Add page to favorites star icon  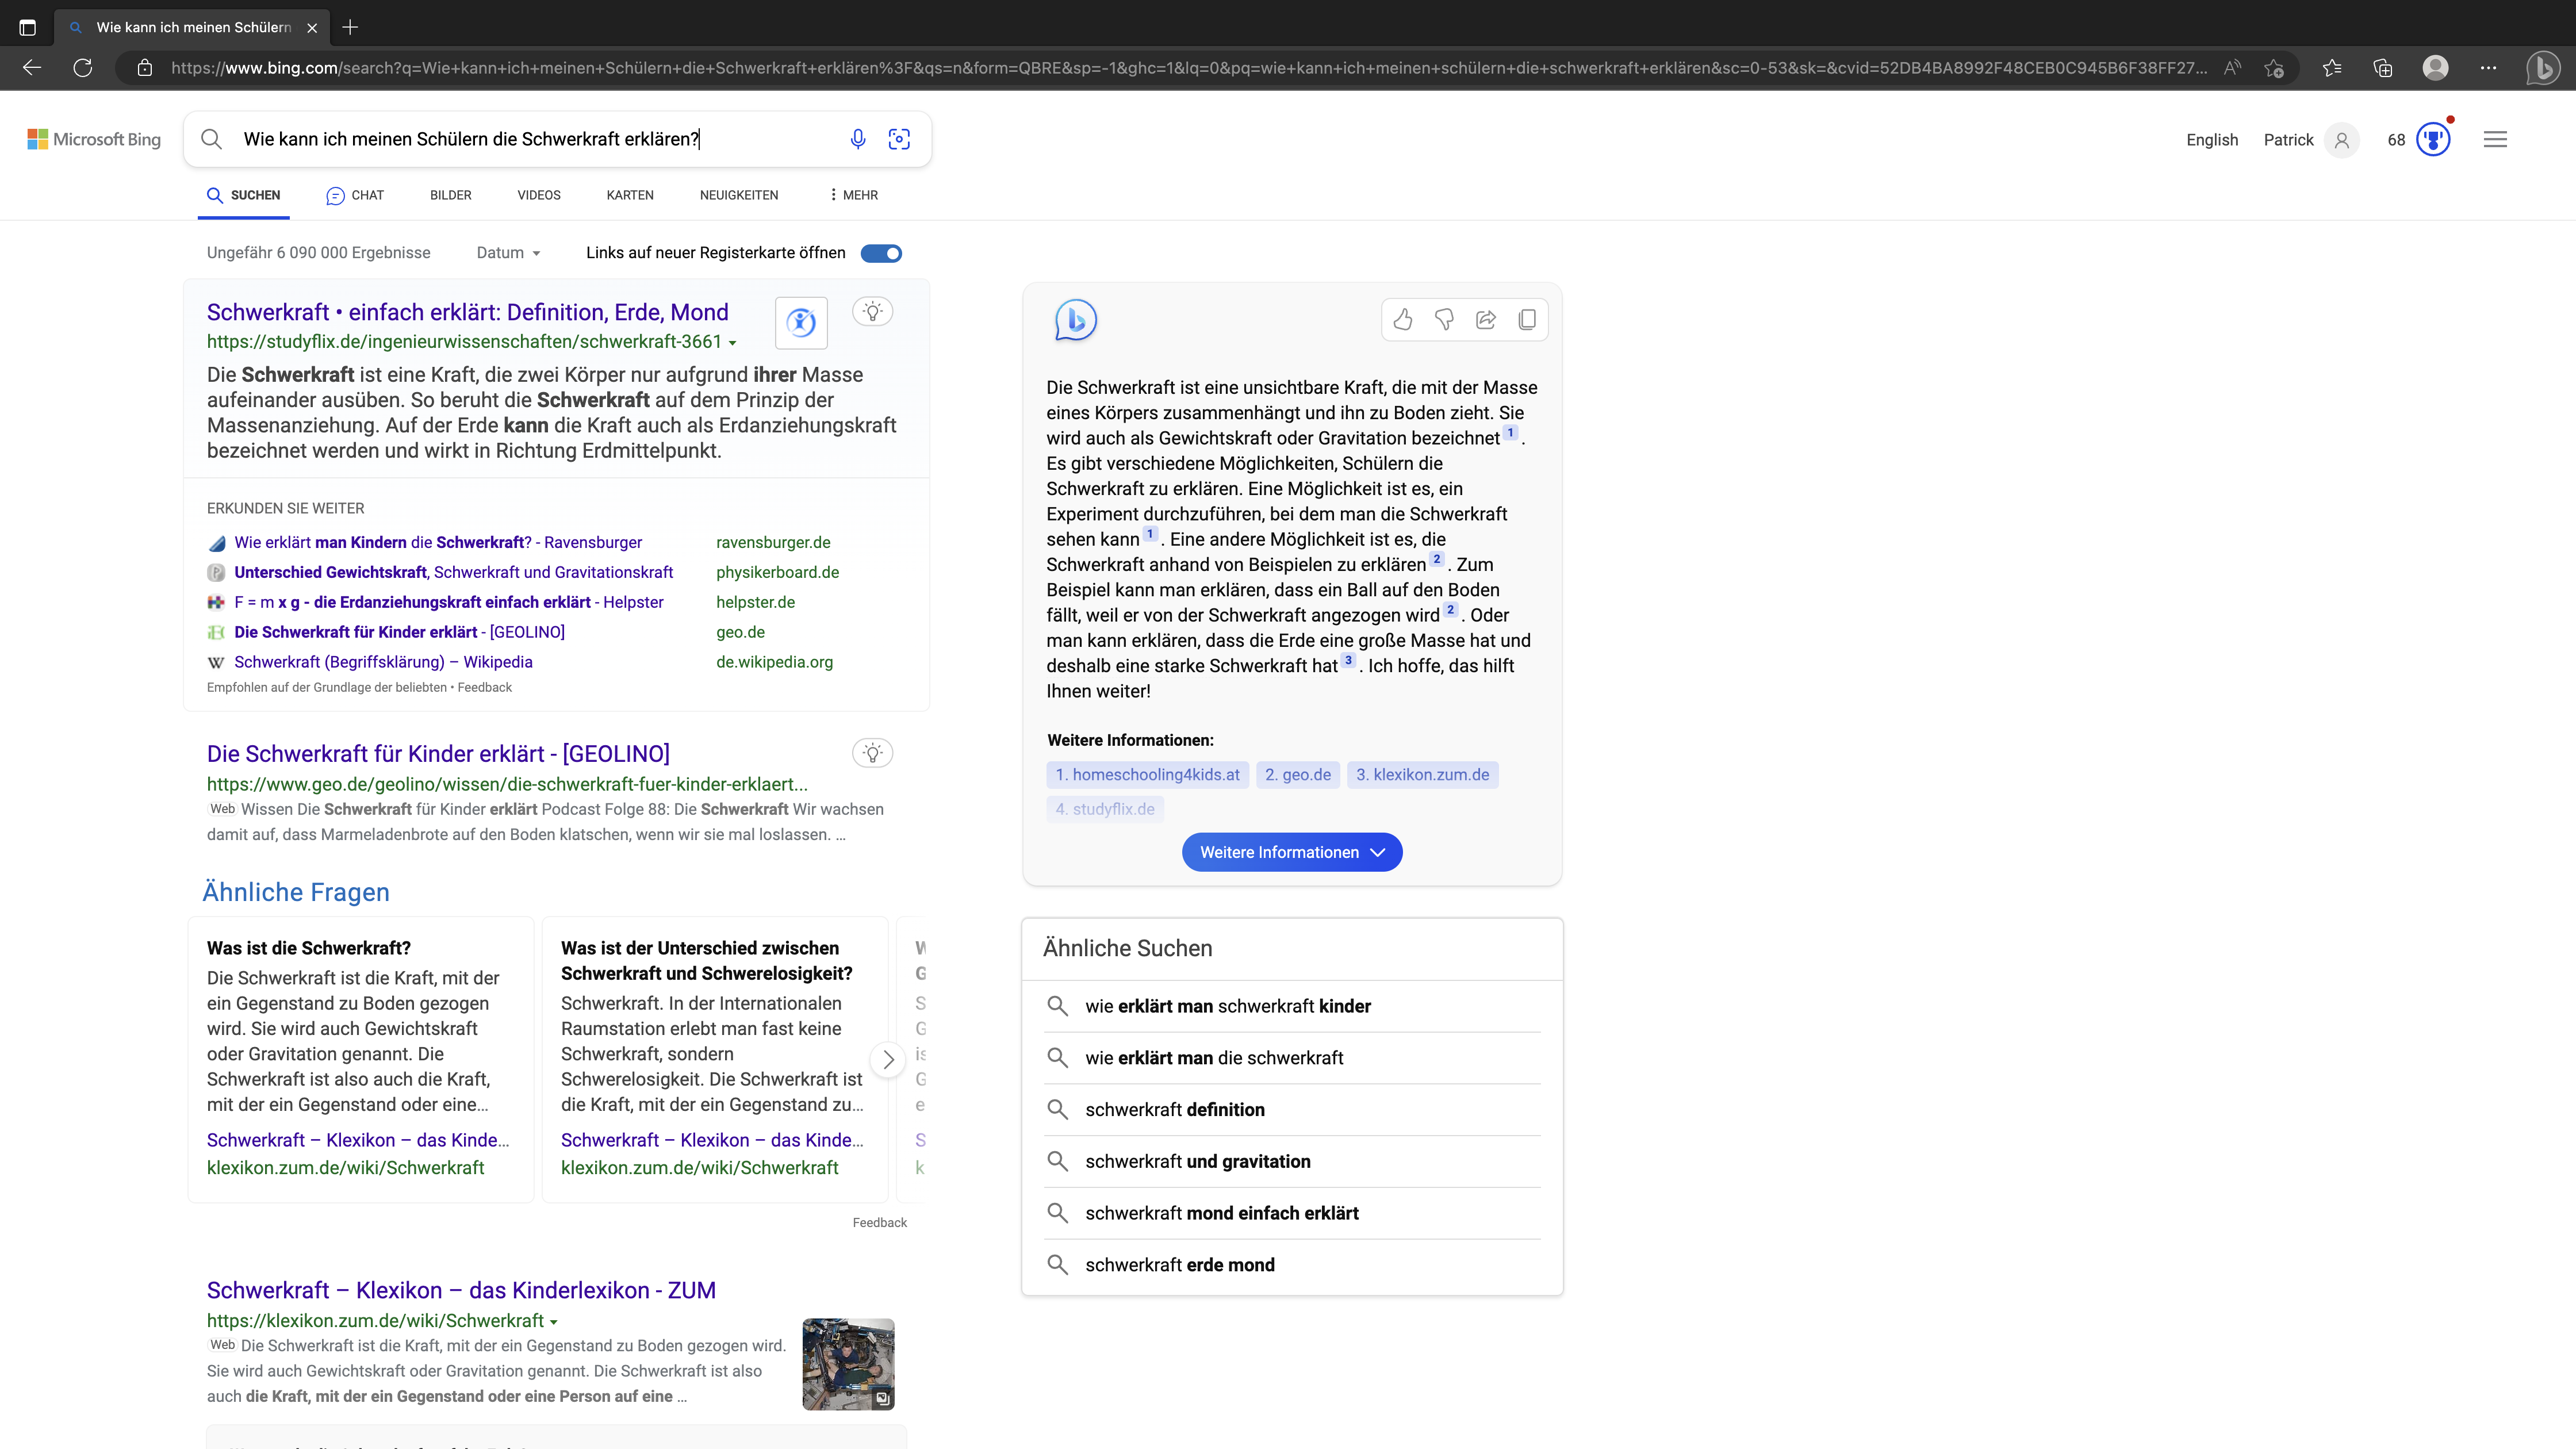pyautogui.click(x=2274, y=68)
